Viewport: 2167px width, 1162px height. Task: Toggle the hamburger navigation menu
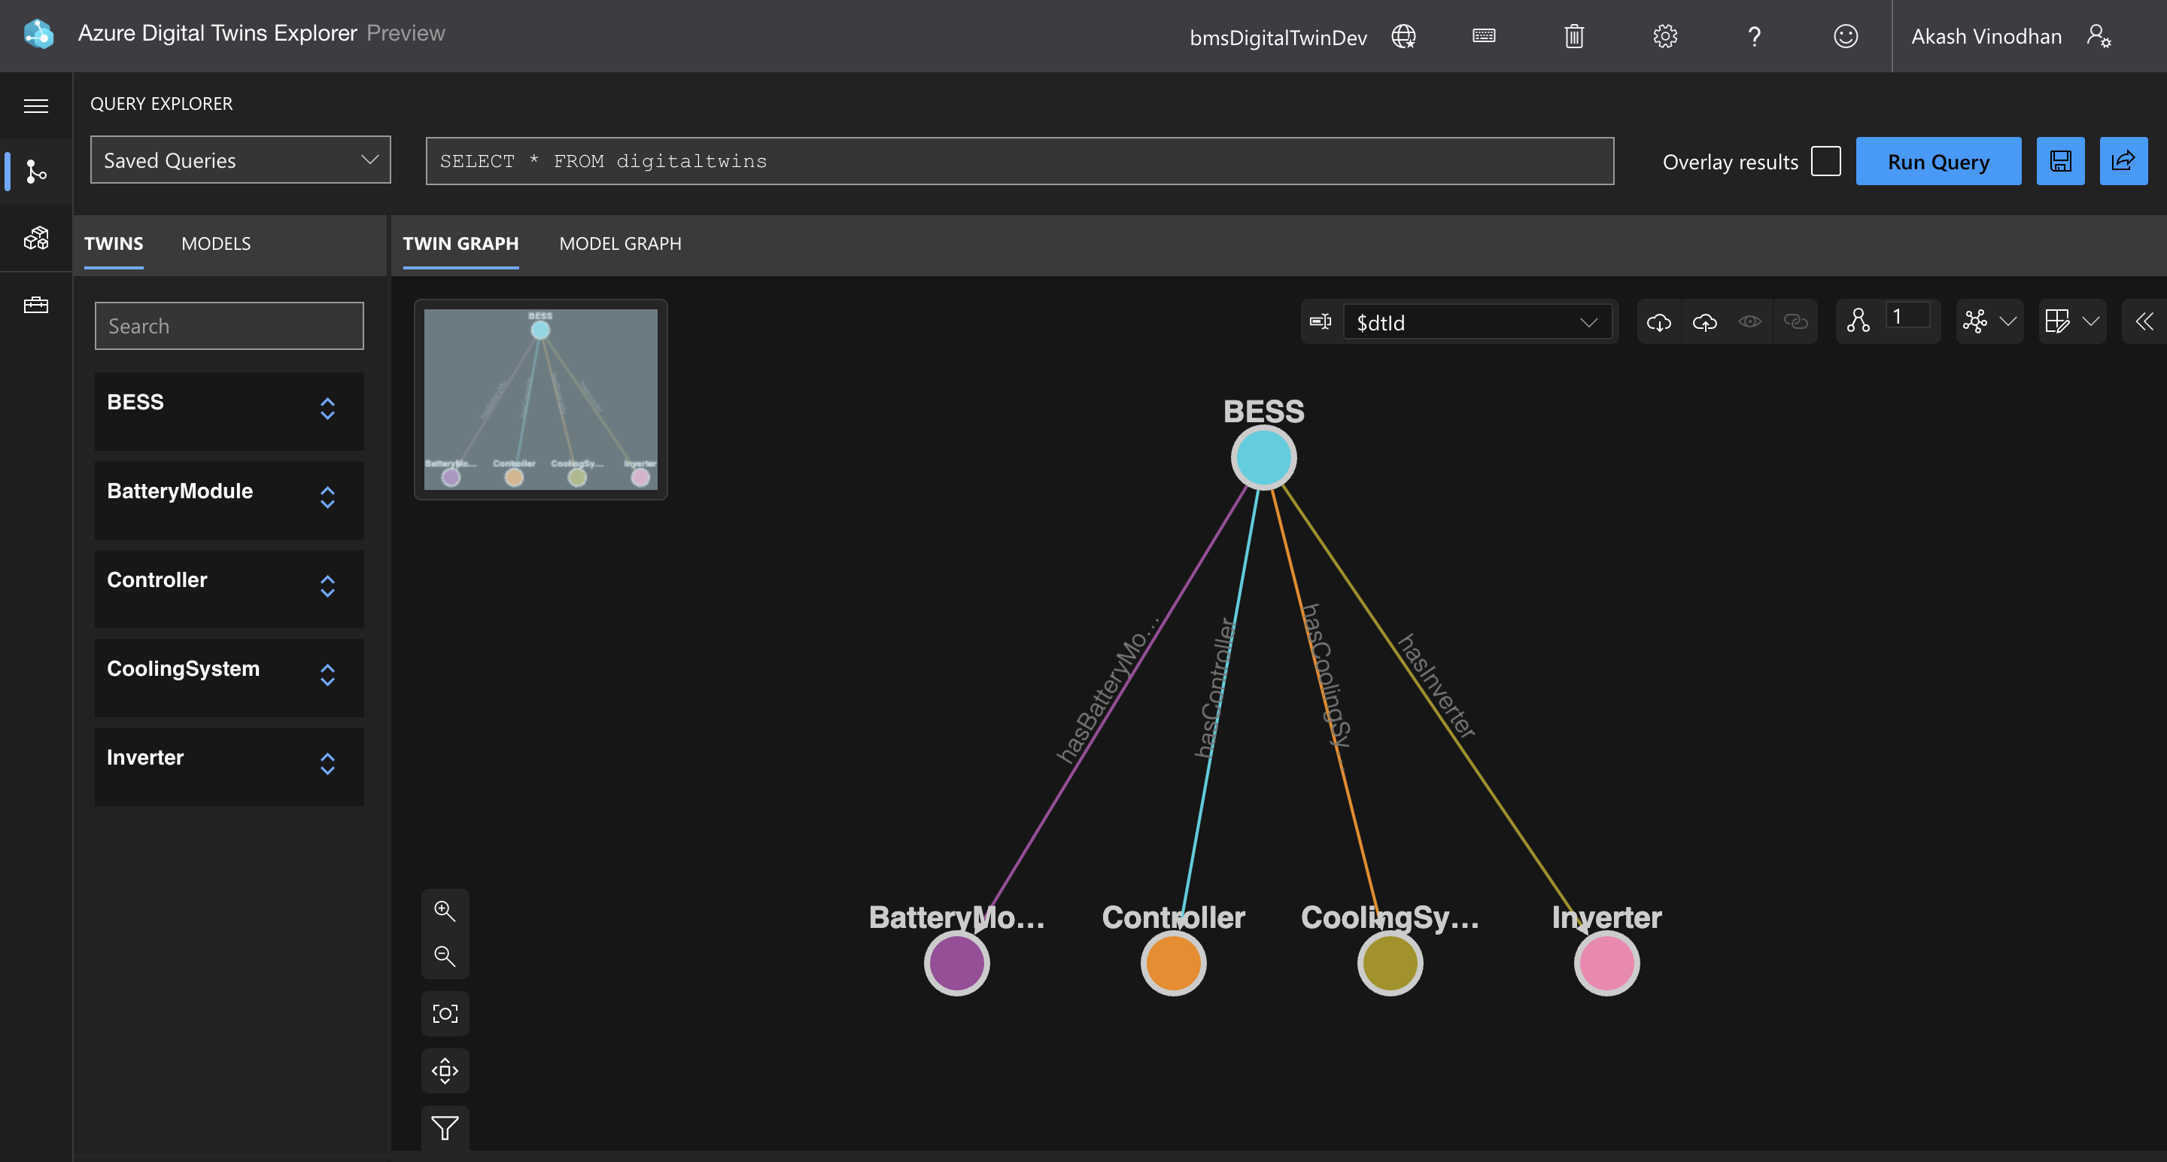click(36, 106)
